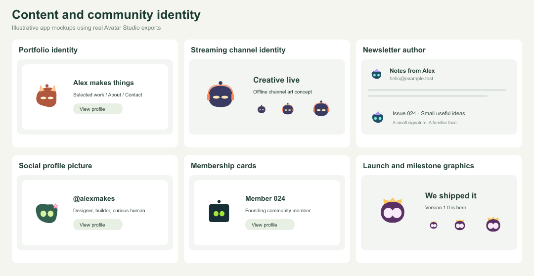Click the 'Selected work / About / Contact' text
Image resolution: width=534 pixels, height=276 pixels.
(108, 95)
